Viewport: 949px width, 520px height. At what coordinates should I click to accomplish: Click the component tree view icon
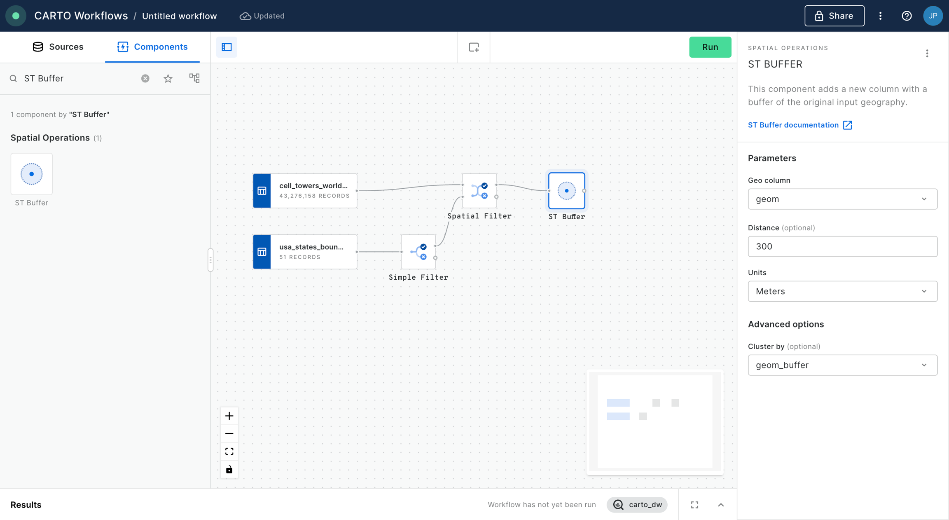194,78
